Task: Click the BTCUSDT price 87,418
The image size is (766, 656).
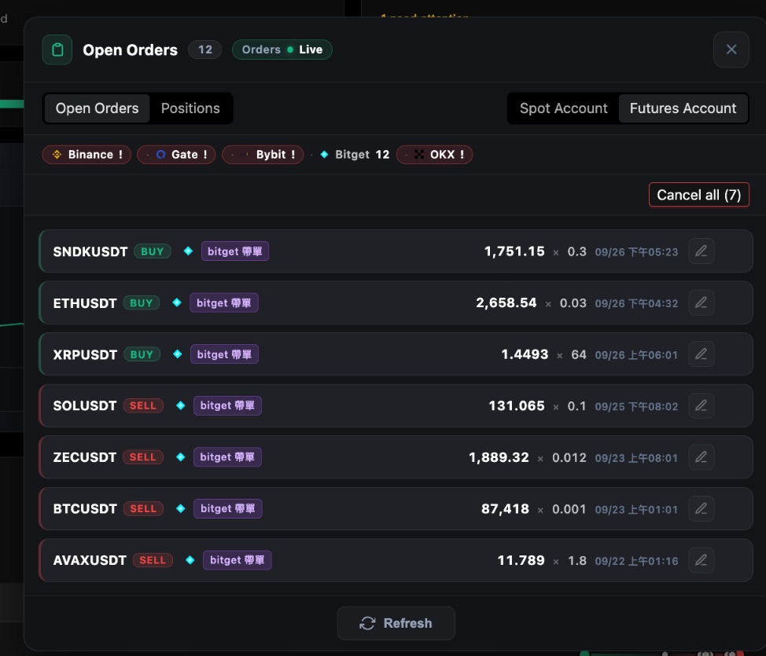Action: [x=505, y=509]
